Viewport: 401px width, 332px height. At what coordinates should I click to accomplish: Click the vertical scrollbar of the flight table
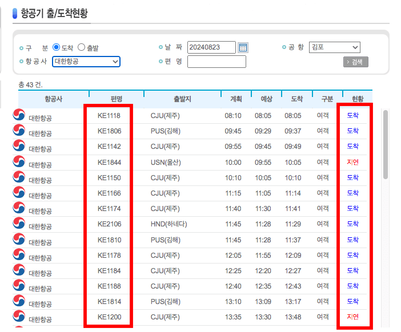(386, 144)
